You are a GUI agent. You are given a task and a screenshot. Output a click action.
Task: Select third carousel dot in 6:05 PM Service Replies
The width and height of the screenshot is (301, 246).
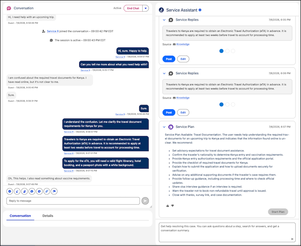pyautogui.click(x=233, y=51)
